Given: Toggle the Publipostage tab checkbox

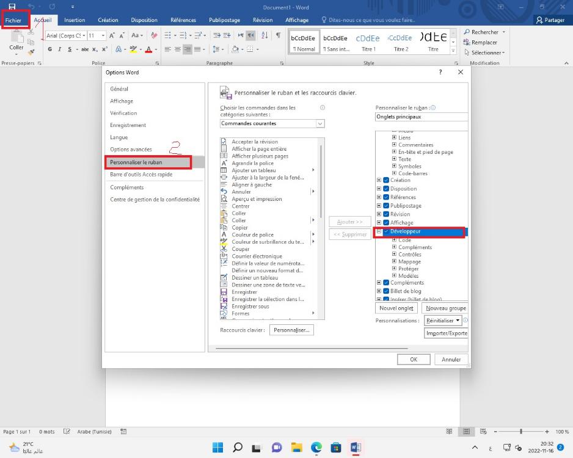Looking at the screenshot, I should pos(386,206).
